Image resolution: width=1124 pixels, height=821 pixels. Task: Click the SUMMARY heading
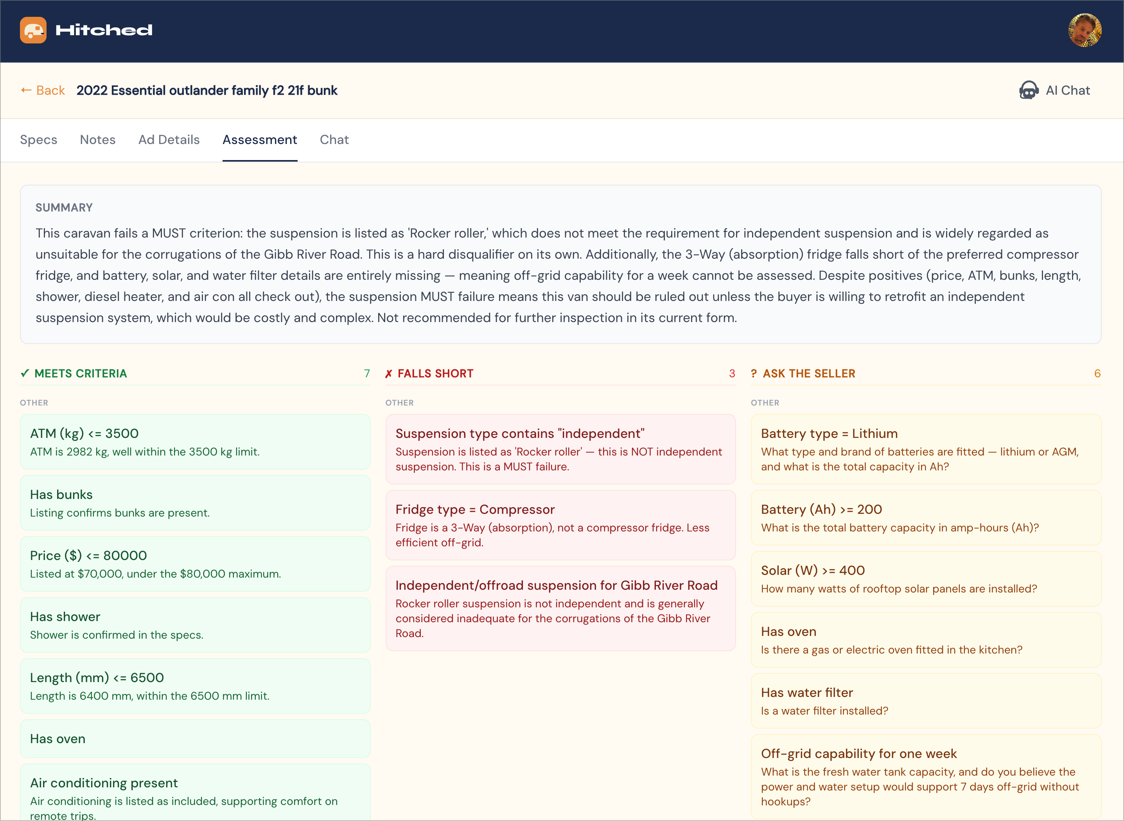(64, 208)
